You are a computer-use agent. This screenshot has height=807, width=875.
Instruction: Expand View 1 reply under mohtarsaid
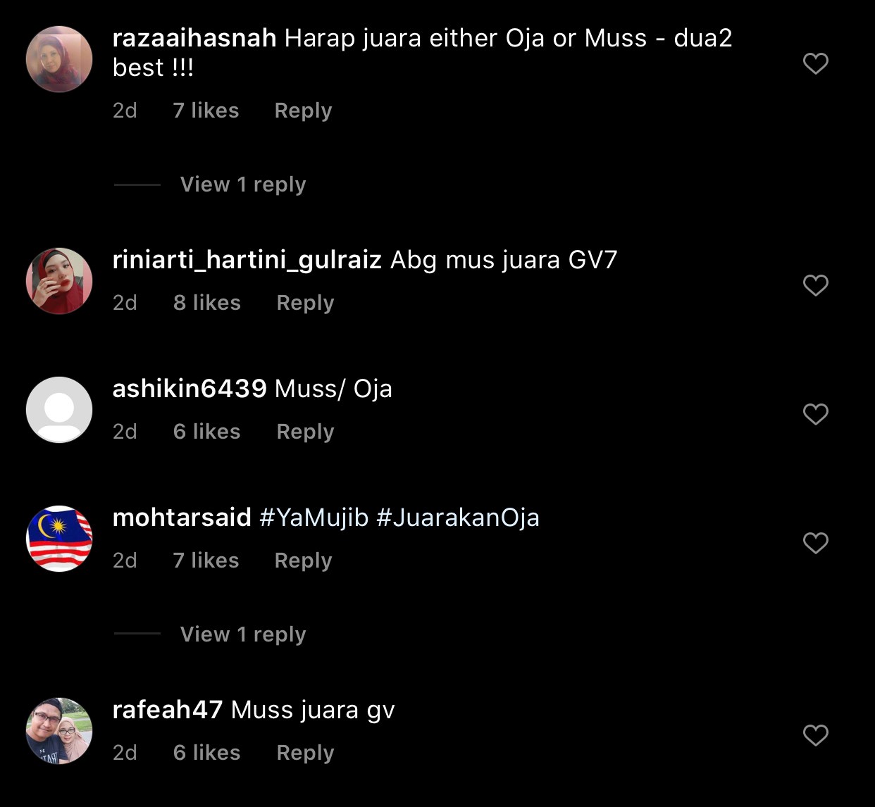[243, 634]
